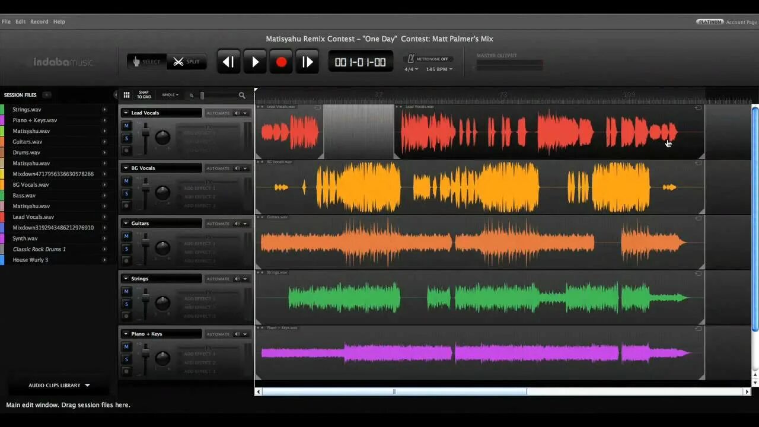The height and width of the screenshot is (427, 759).
Task: Click the Guitars pan knob
Action: coord(162,247)
